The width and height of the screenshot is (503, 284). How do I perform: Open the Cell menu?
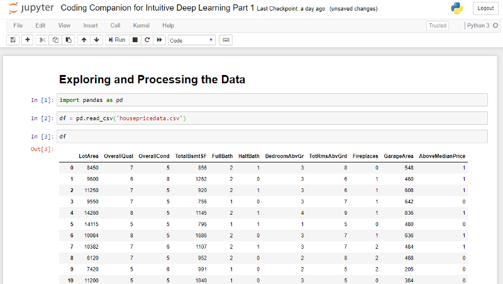pyautogui.click(x=115, y=25)
